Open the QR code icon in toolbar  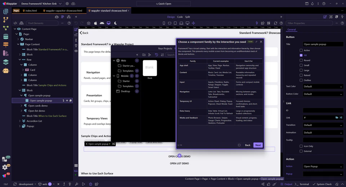coord(269,23)
